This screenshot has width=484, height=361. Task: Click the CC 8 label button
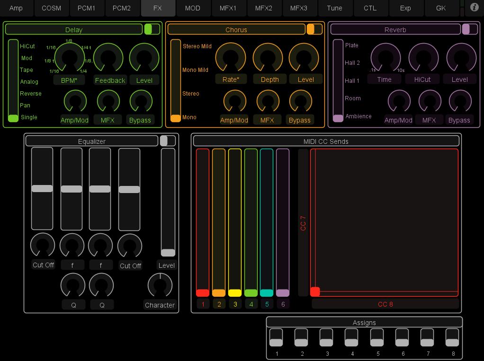(385, 304)
